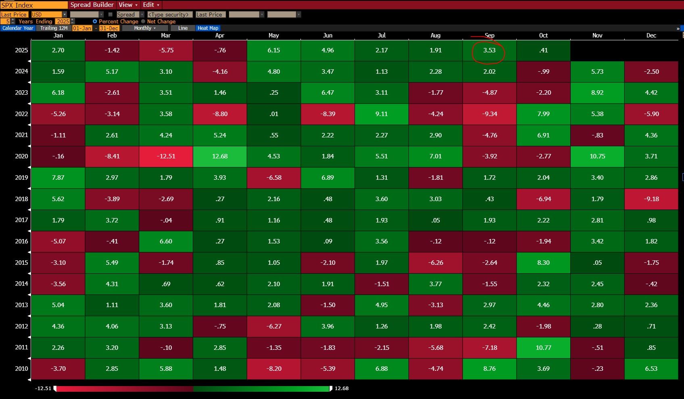This screenshot has height=399, width=684.
Task: Expand the Monthly periodicity dropdown
Action: coord(145,28)
